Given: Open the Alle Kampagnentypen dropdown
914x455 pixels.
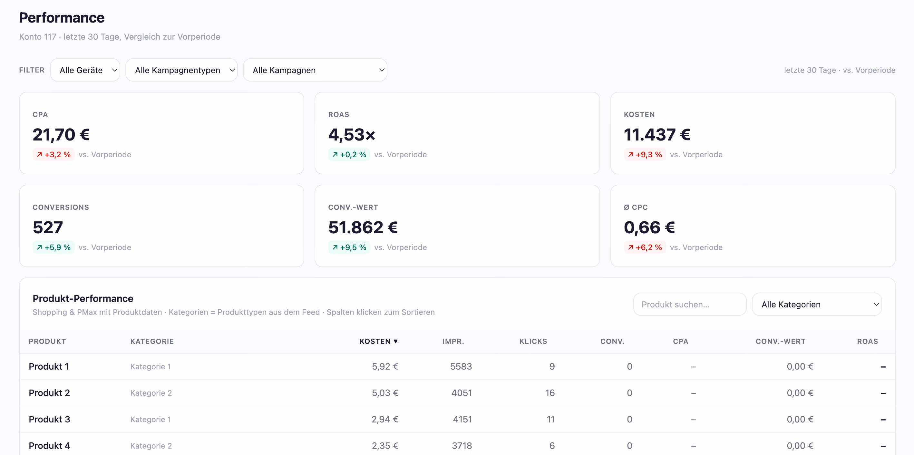Looking at the screenshot, I should 181,70.
